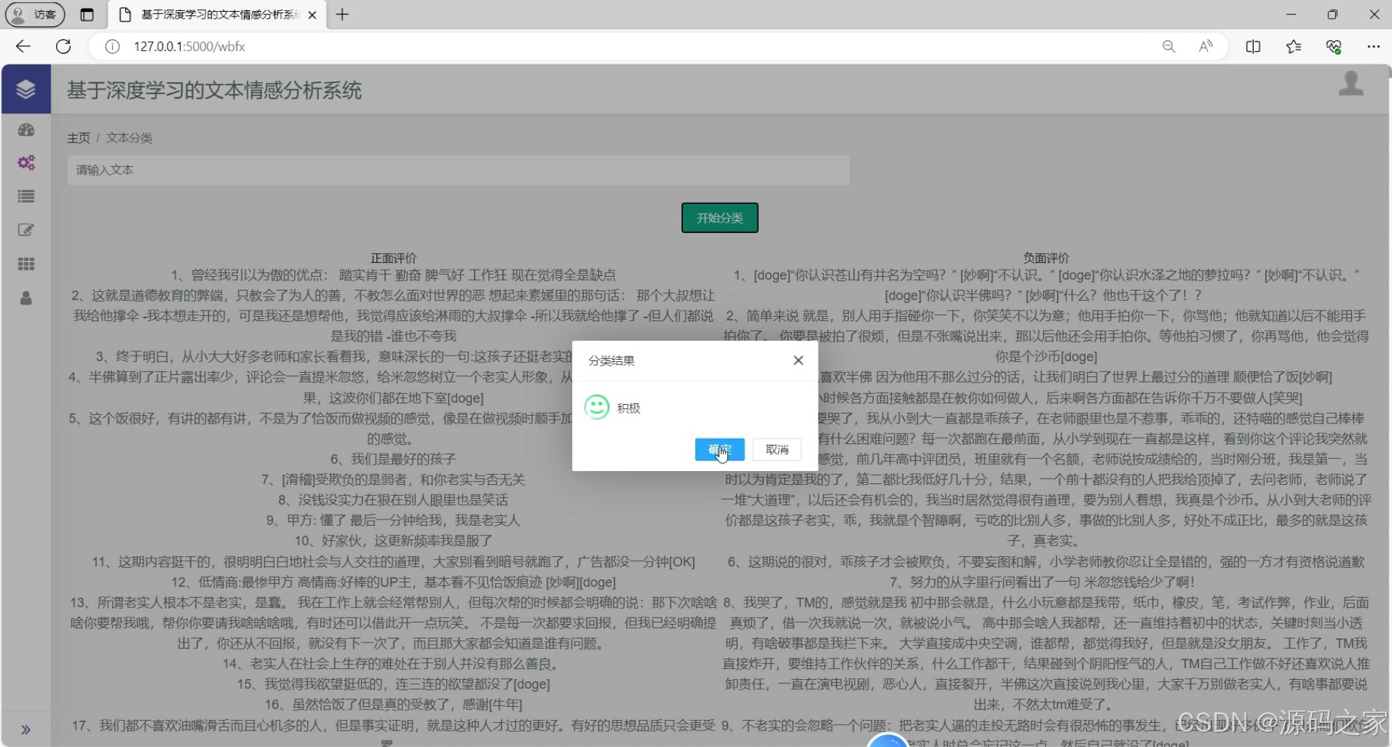The image size is (1392, 747).
Task: Select the edit pen icon in sidebar
Action: pos(26,230)
